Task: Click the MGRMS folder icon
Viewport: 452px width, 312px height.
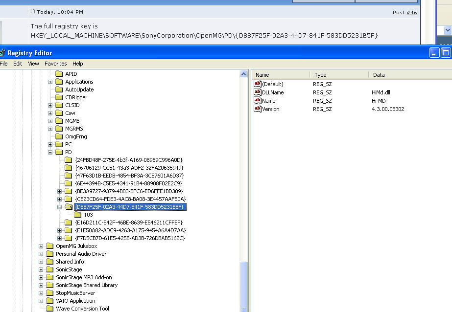Action: [59, 128]
